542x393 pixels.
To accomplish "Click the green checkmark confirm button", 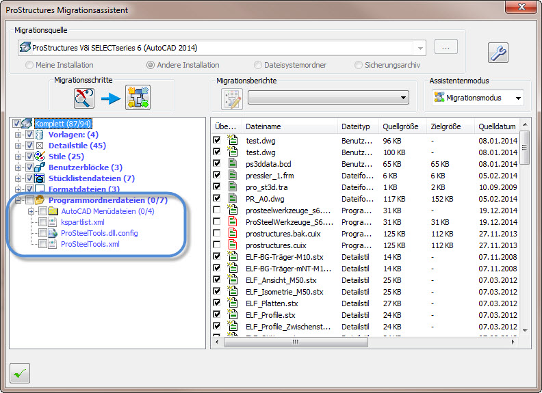I will pos(20,373).
